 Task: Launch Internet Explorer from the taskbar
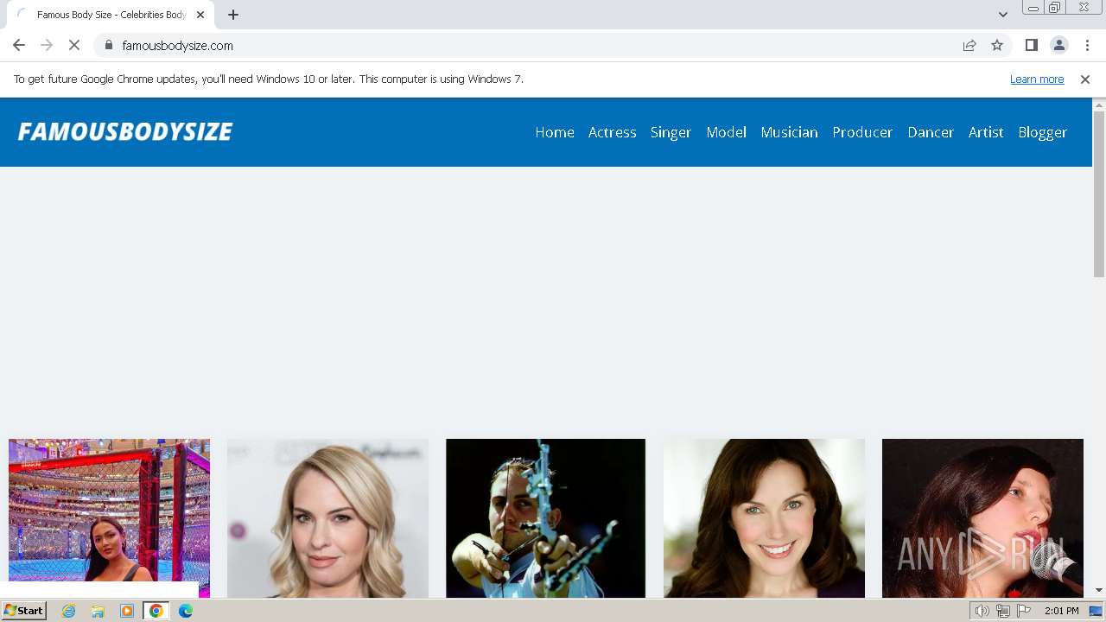pos(68,611)
